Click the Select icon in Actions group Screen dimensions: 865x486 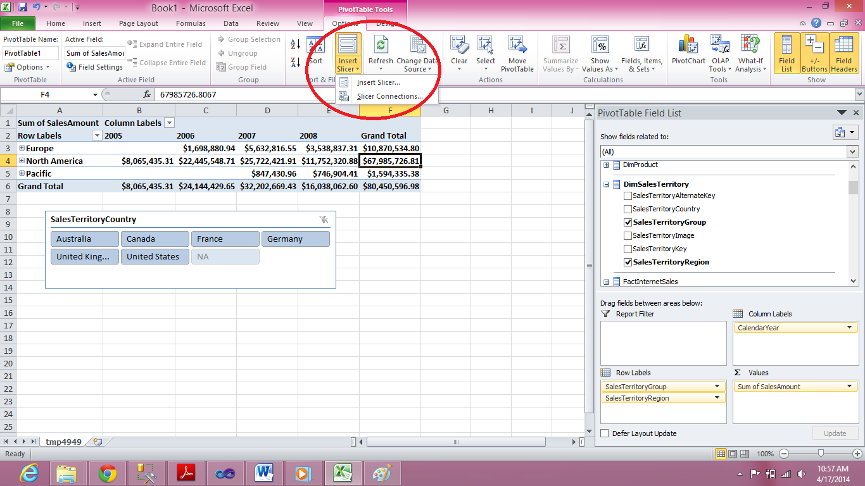pyautogui.click(x=486, y=46)
